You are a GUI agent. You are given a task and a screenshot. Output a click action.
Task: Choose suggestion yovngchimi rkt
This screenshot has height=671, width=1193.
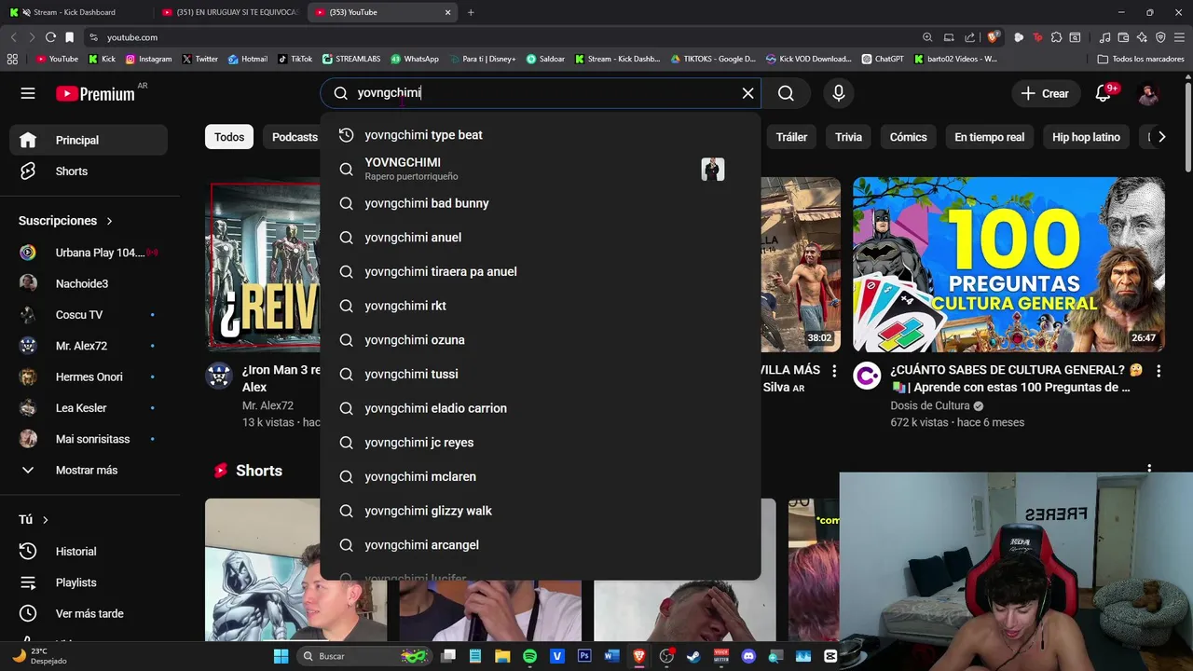(x=541, y=306)
